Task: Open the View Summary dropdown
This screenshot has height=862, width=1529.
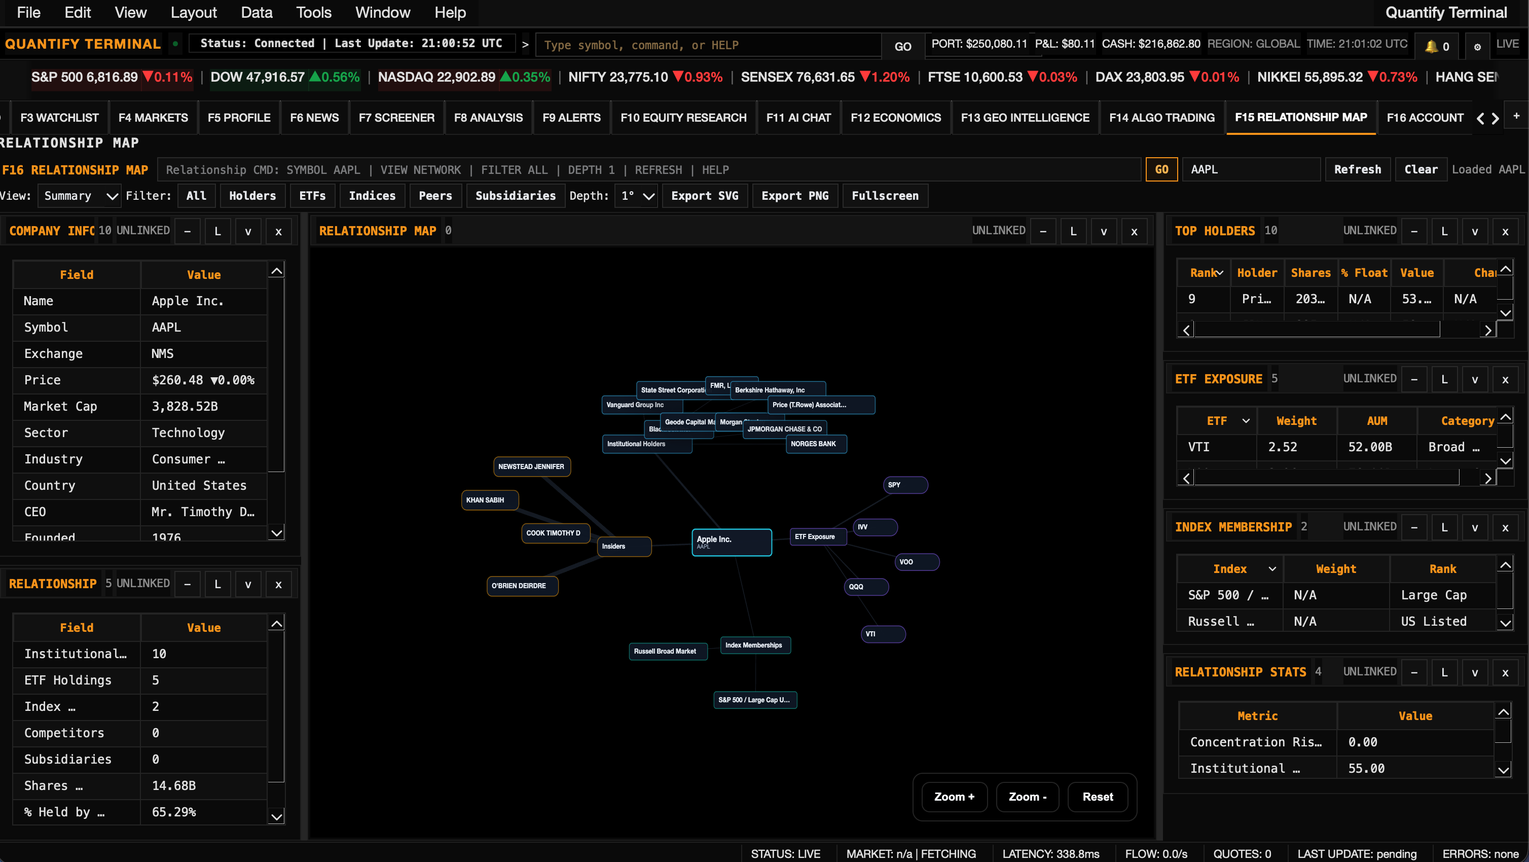Action: [x=80, y=196]
